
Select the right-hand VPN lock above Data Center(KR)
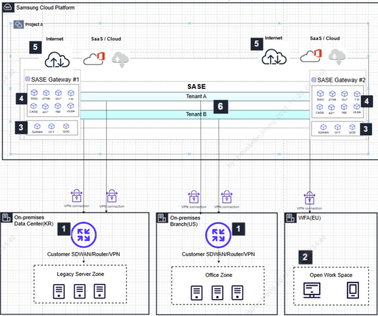pos(112,196)
